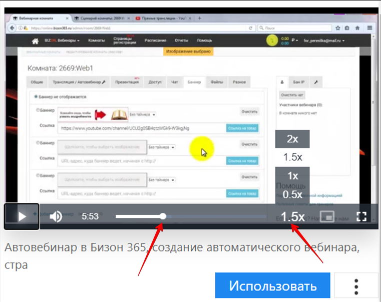Image resolution: width=381 pixels, height=302 pixels.
Task: Select "Баннер не отображается" radio button
Action: pos(36,96)
